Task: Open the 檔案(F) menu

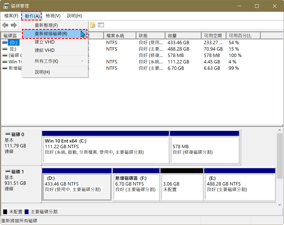Action: 11,16
